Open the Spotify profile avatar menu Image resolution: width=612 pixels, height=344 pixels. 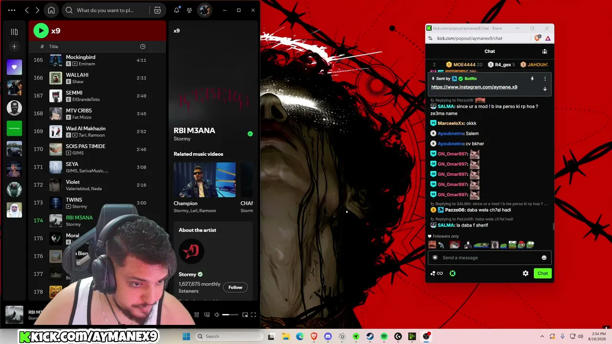coord(205,10)
